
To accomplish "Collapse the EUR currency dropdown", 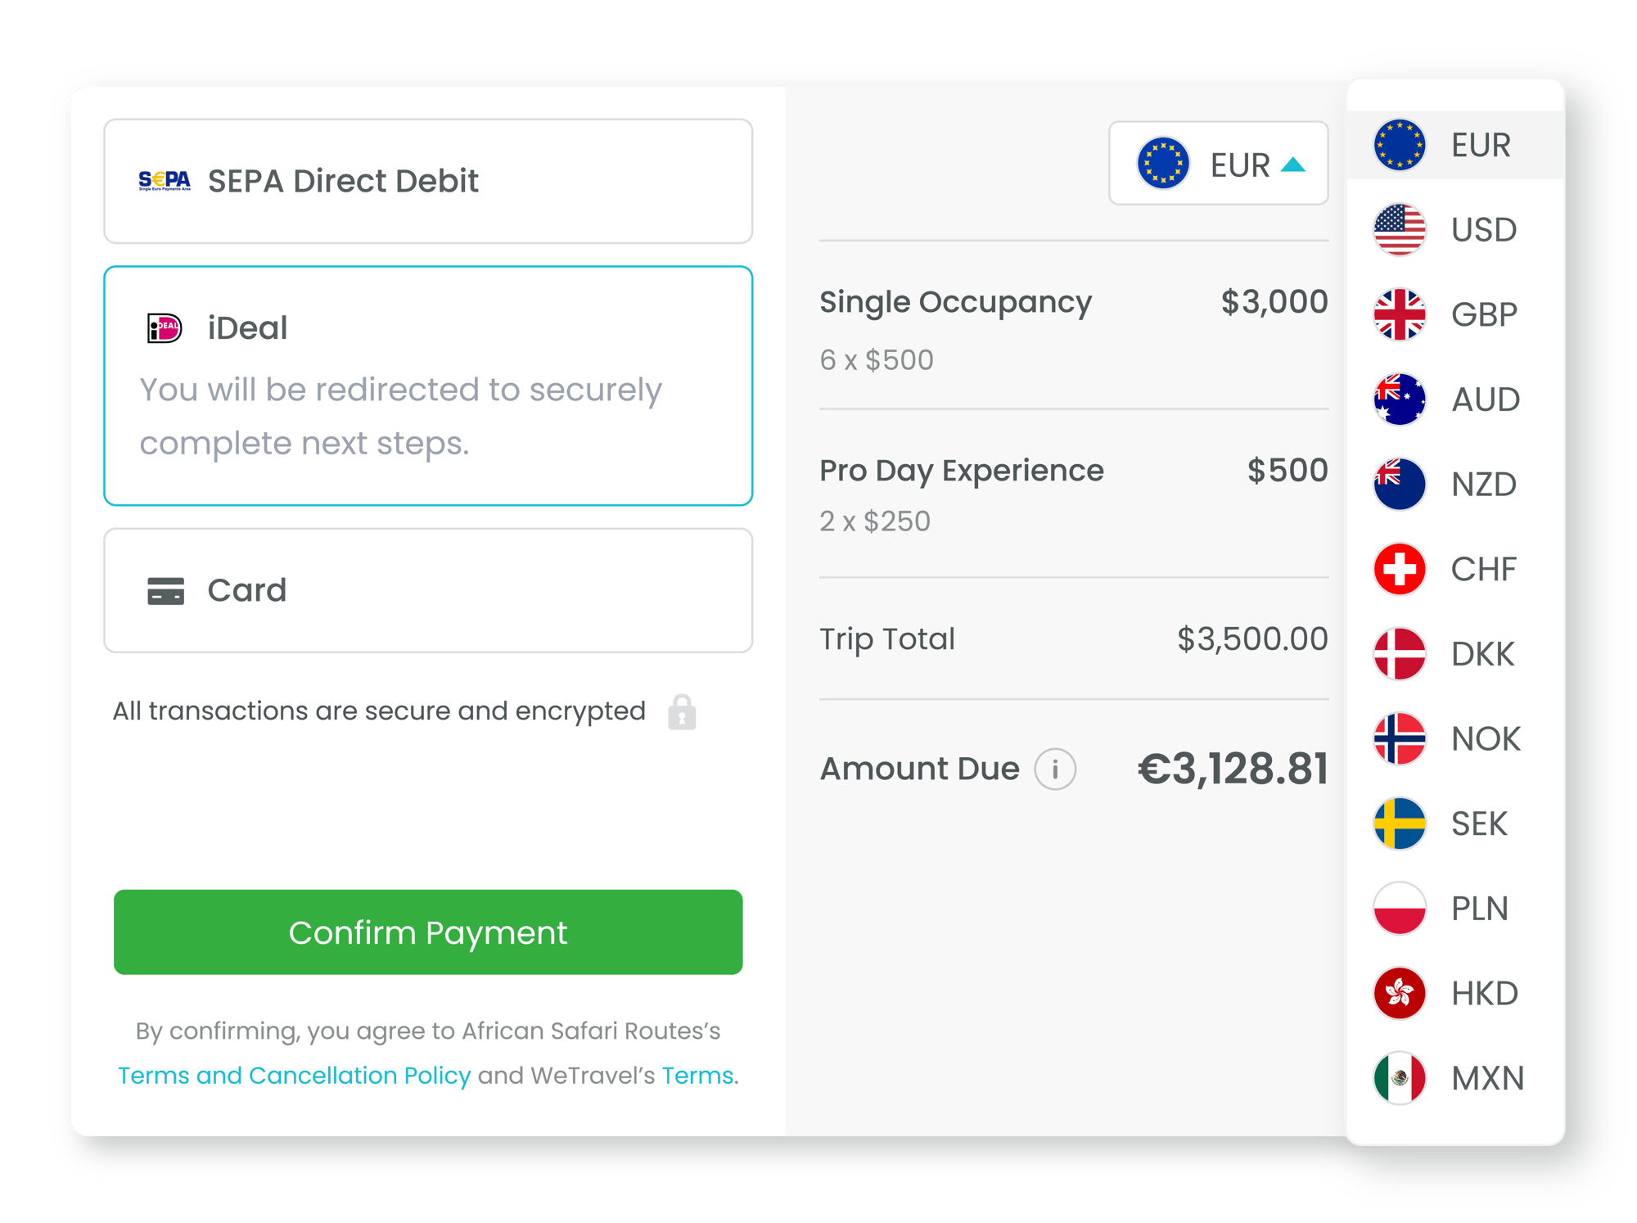I will (x=1218, y=164).
